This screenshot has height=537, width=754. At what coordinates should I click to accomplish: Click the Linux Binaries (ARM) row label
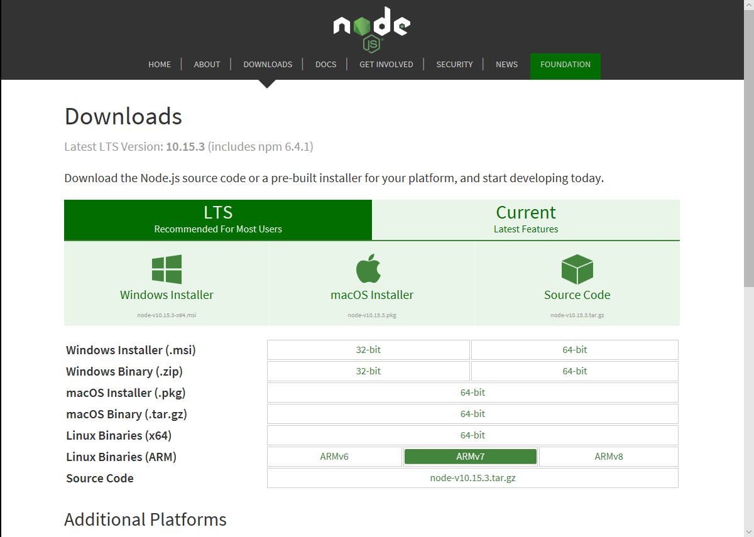point(121,457)
